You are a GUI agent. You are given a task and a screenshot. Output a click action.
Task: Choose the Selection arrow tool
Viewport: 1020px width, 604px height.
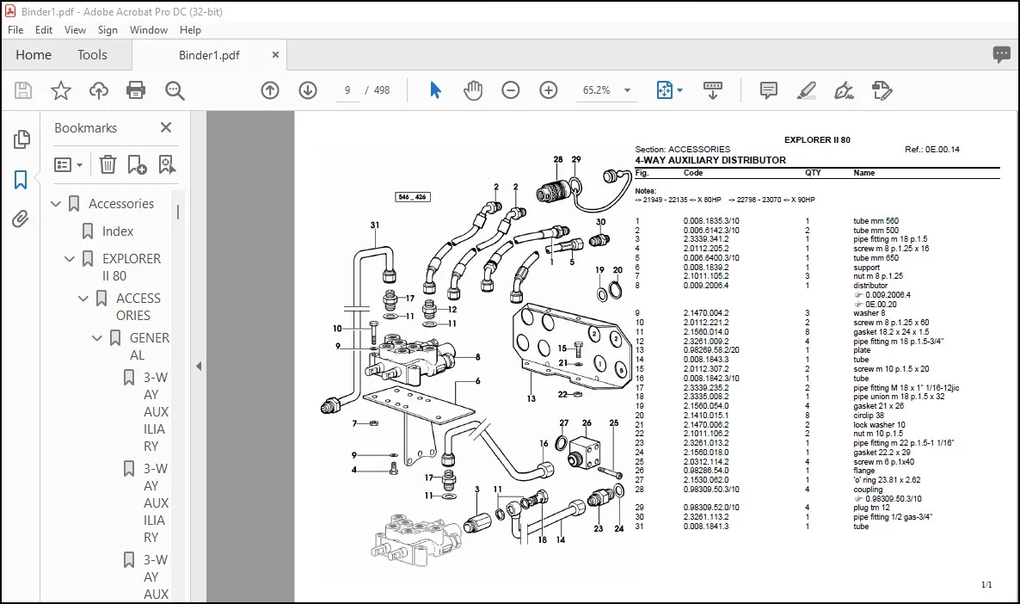435,90
